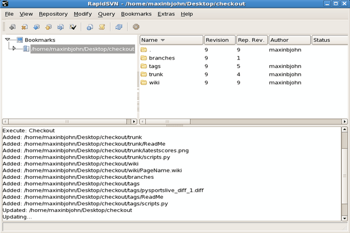Viewport: 350px width, 233px height.
Task: Click the Delete selected toolbar icon
Action: [24, 27]
